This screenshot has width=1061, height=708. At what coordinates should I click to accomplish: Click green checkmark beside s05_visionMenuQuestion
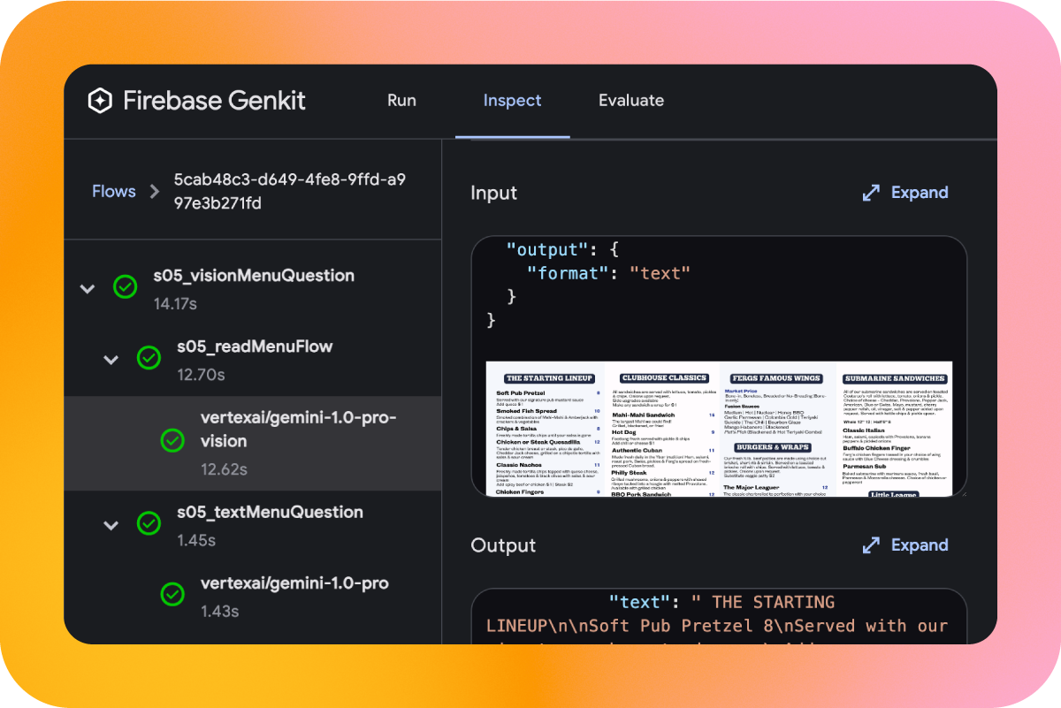[126, 287]
